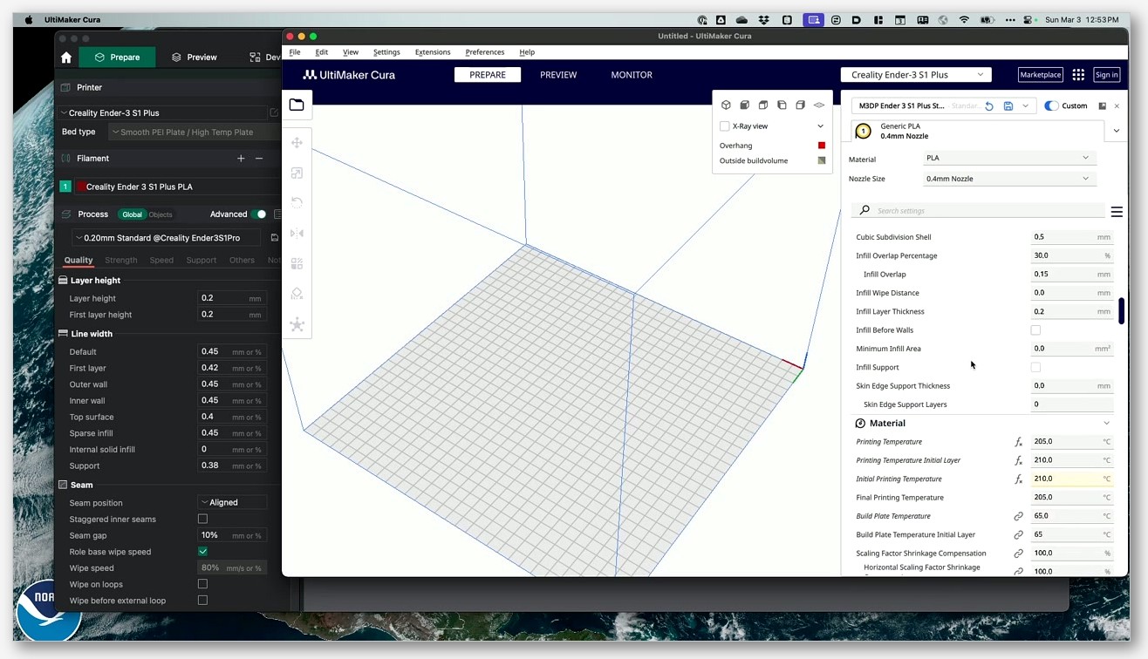This screenshot has height=659, width=1148.
Task: Switch to top view camera icon
Action: click(x=763, y=105)
